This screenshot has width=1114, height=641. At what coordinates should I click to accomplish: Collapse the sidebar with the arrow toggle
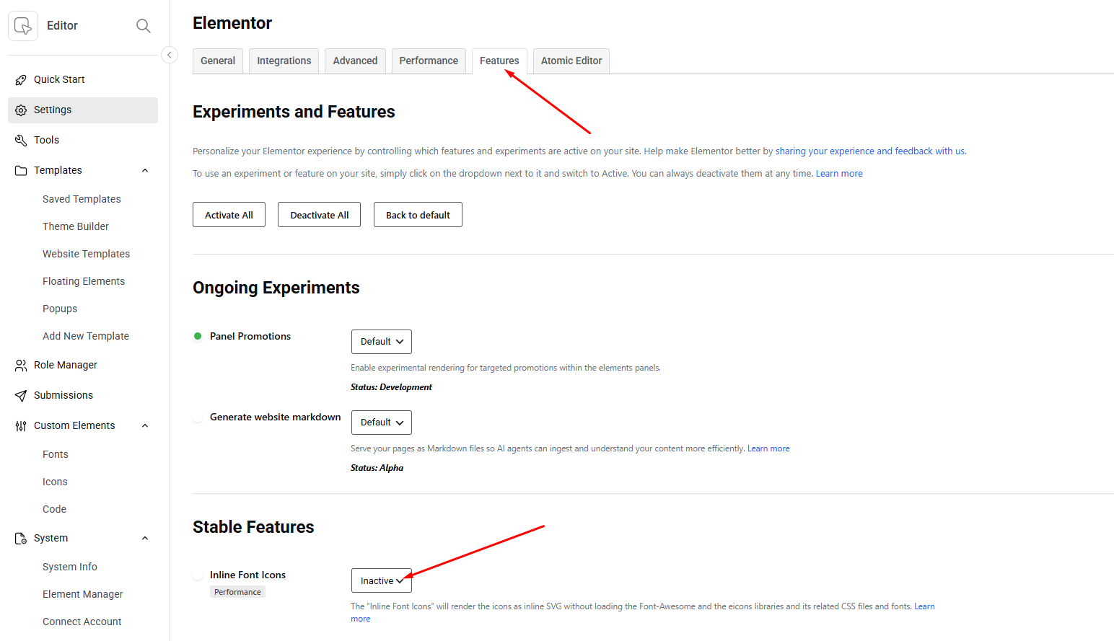tap(170, 55)
